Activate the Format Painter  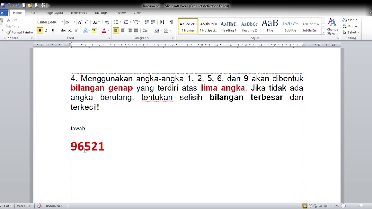[20, 33]
